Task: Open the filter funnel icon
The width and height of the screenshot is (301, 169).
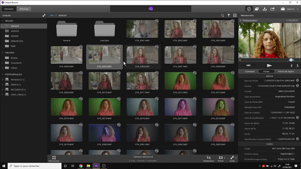Action: [229, 15]
